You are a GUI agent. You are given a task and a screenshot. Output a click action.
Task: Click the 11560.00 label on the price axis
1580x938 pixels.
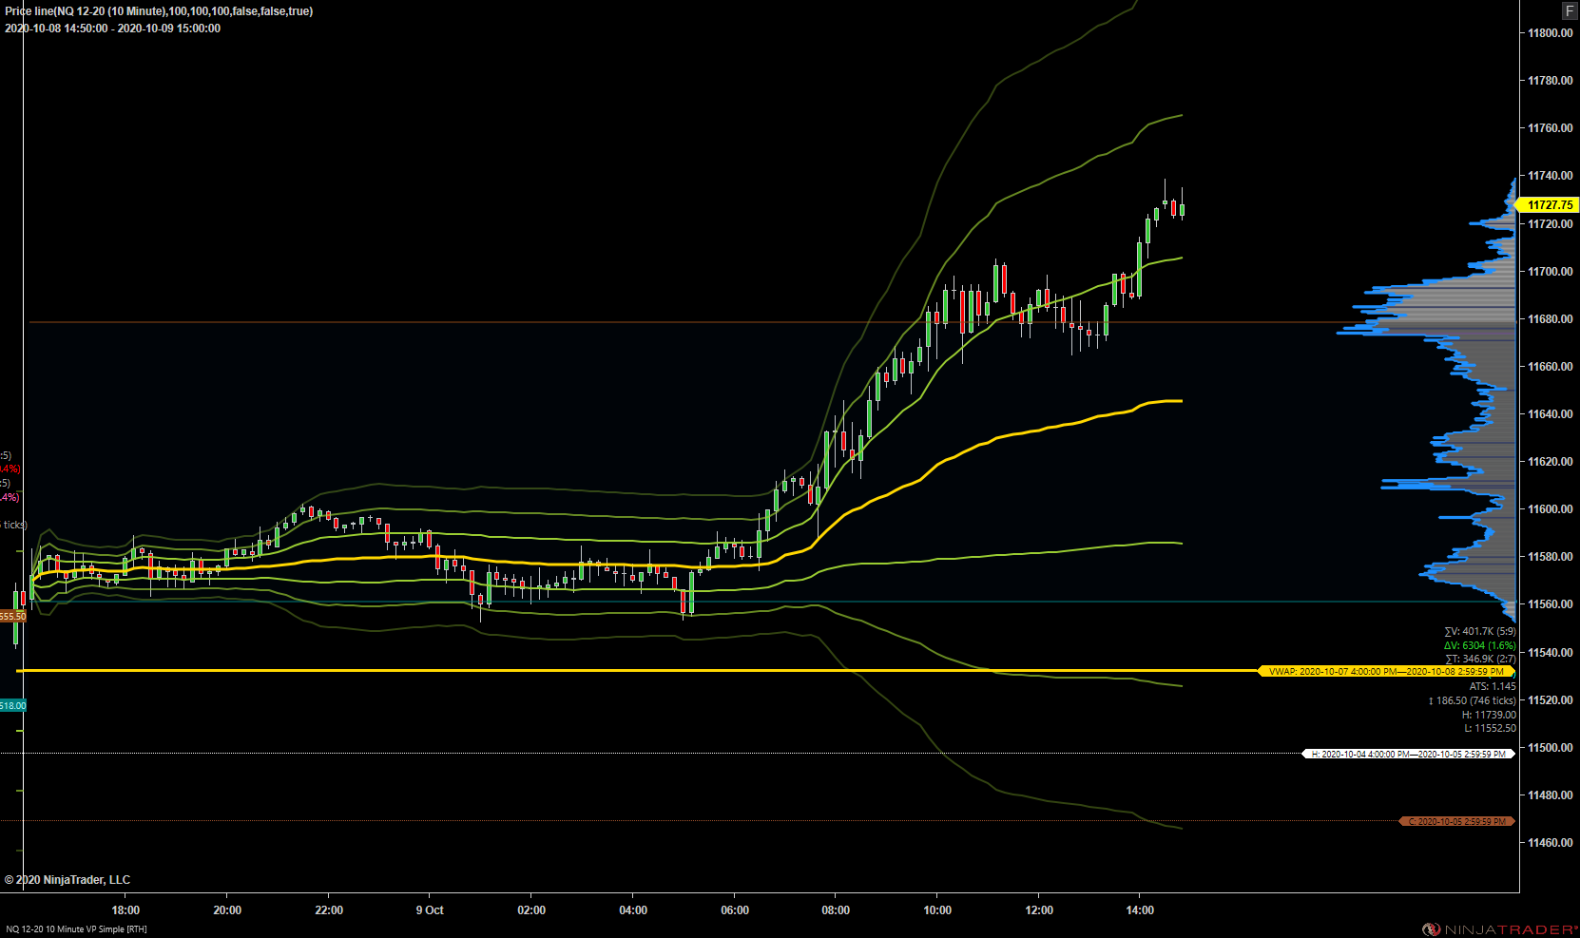pyautogui.click(x=1550, y=604)
